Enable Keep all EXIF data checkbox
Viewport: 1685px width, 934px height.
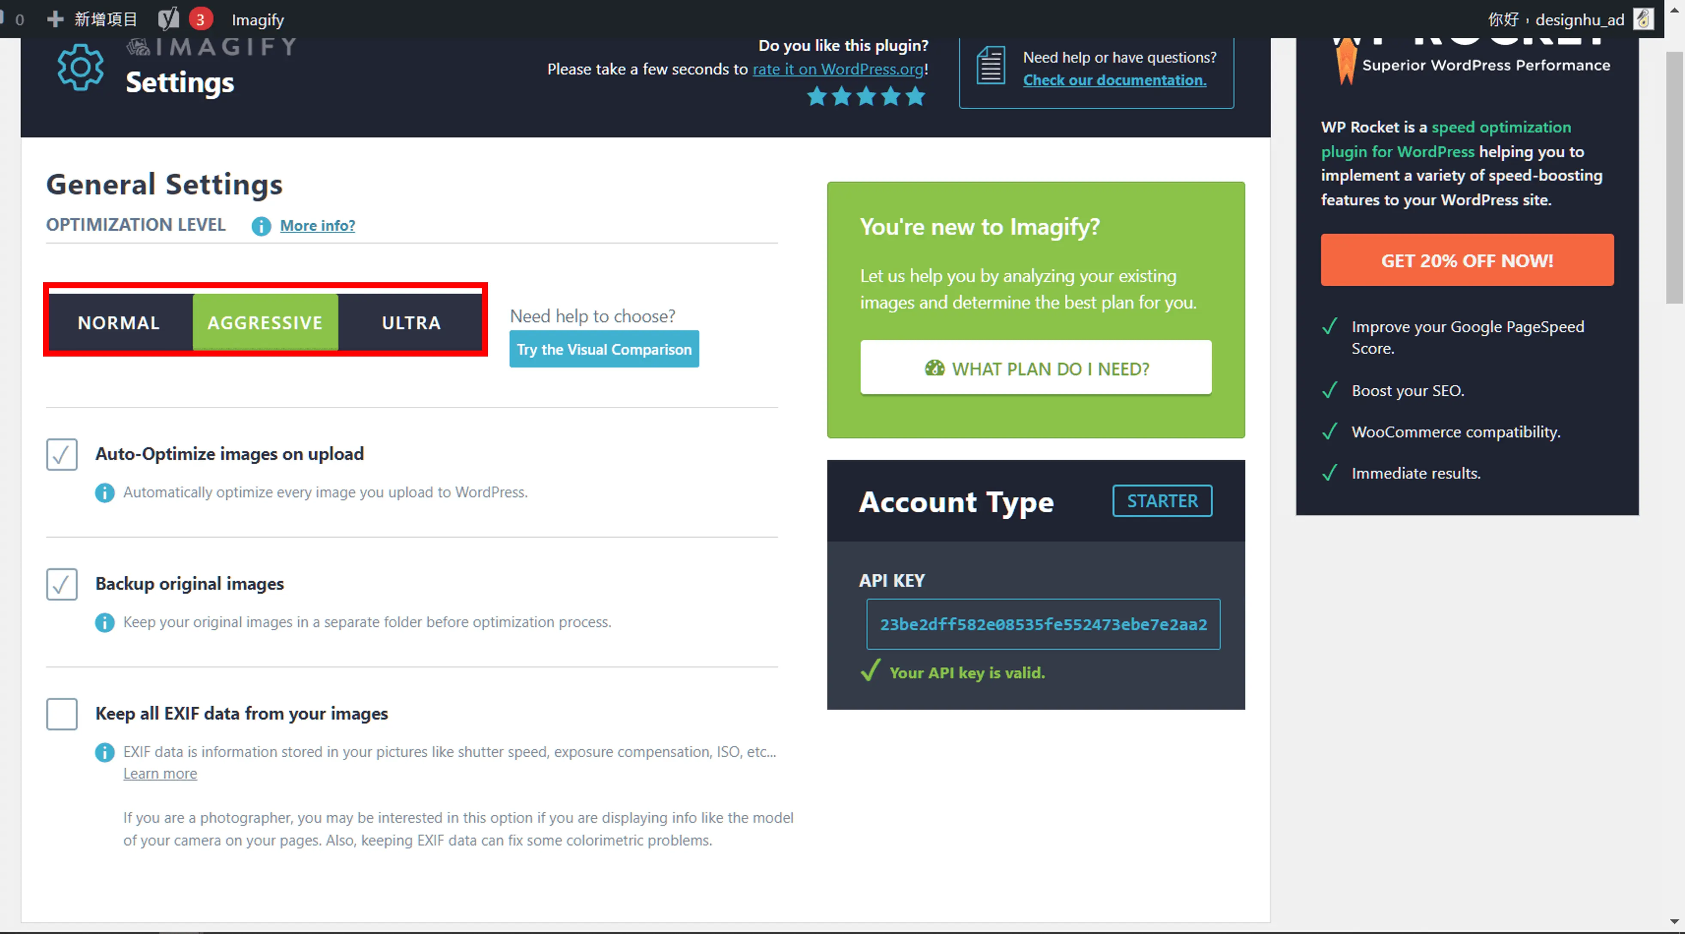(x=62, y=713)
